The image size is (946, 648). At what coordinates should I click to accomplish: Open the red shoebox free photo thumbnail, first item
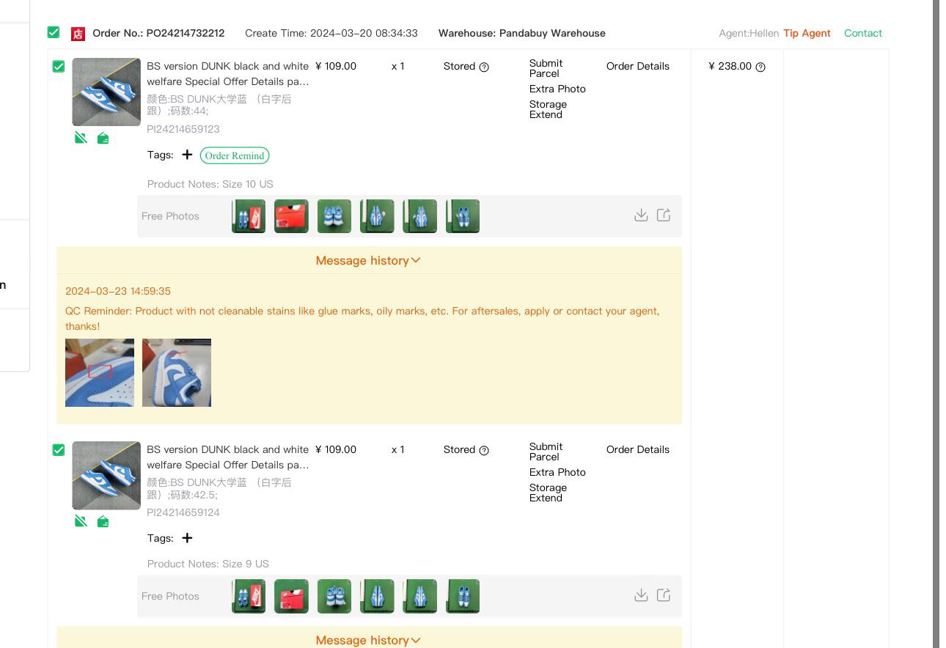click(x=291, y=216)
